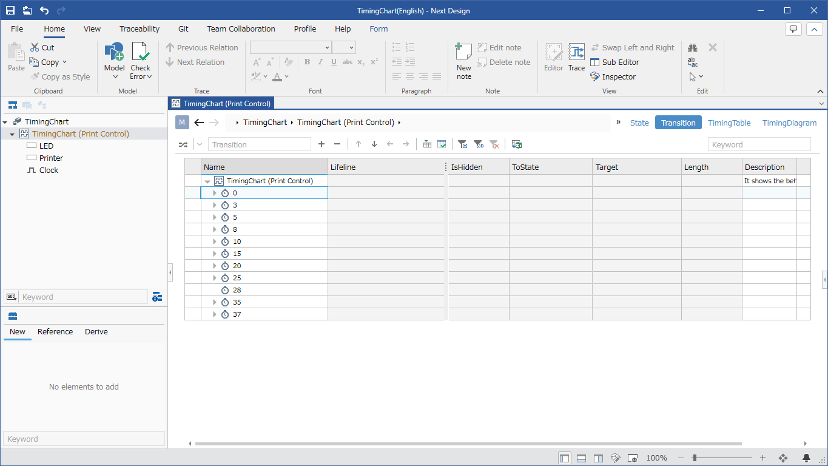Expand the timing row 10

(214, 241)
